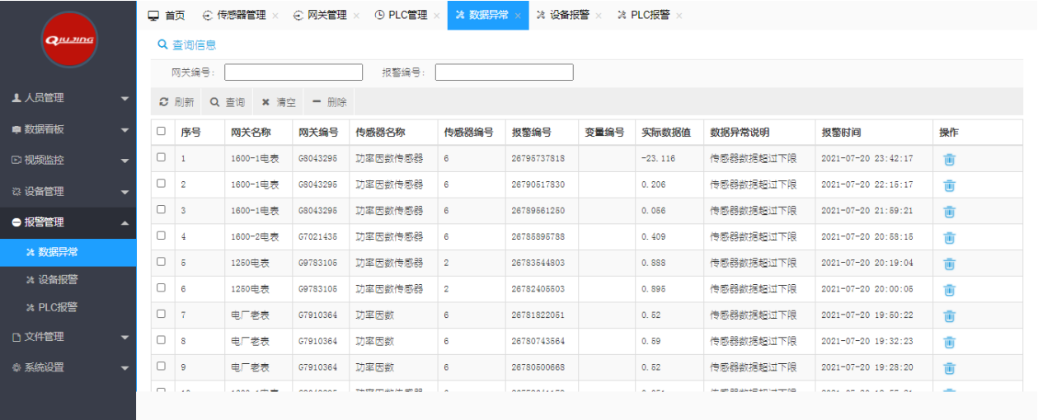Select the checkbox for row 5
The width and height of the screenshot is (1038, 420).
coord(162,262)
